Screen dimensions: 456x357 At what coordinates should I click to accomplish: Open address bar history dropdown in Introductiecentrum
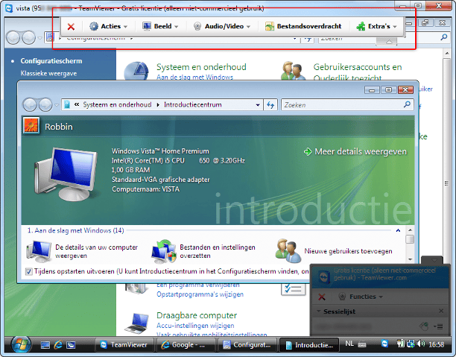pyautogui.click(x=258, y=105)
